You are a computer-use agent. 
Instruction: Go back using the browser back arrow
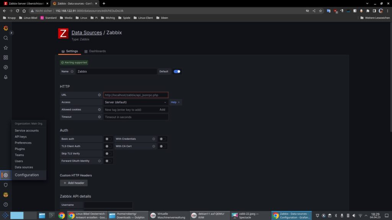point(5,11)
